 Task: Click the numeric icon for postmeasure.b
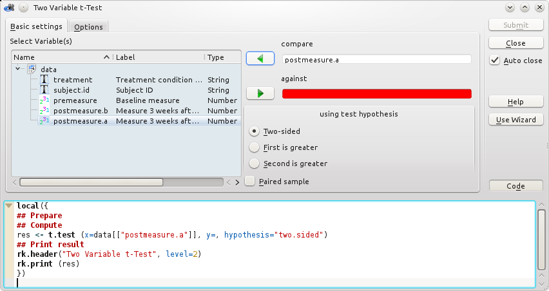tap(44, 111)
